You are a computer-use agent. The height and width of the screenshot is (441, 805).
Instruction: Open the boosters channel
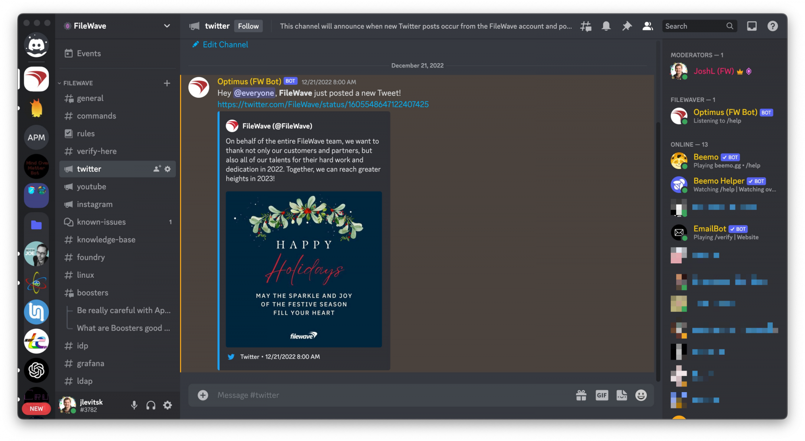(117, 293)
